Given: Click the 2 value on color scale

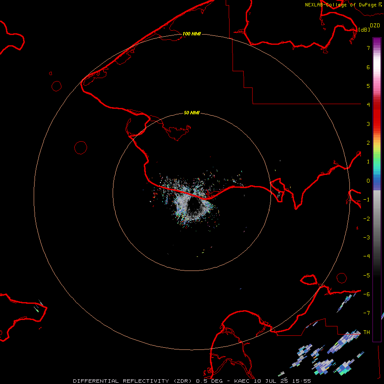Looking at the screenshot, I should (x=368, y=143).
